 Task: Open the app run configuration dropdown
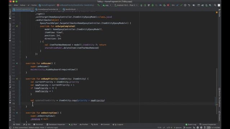point(107,5)
